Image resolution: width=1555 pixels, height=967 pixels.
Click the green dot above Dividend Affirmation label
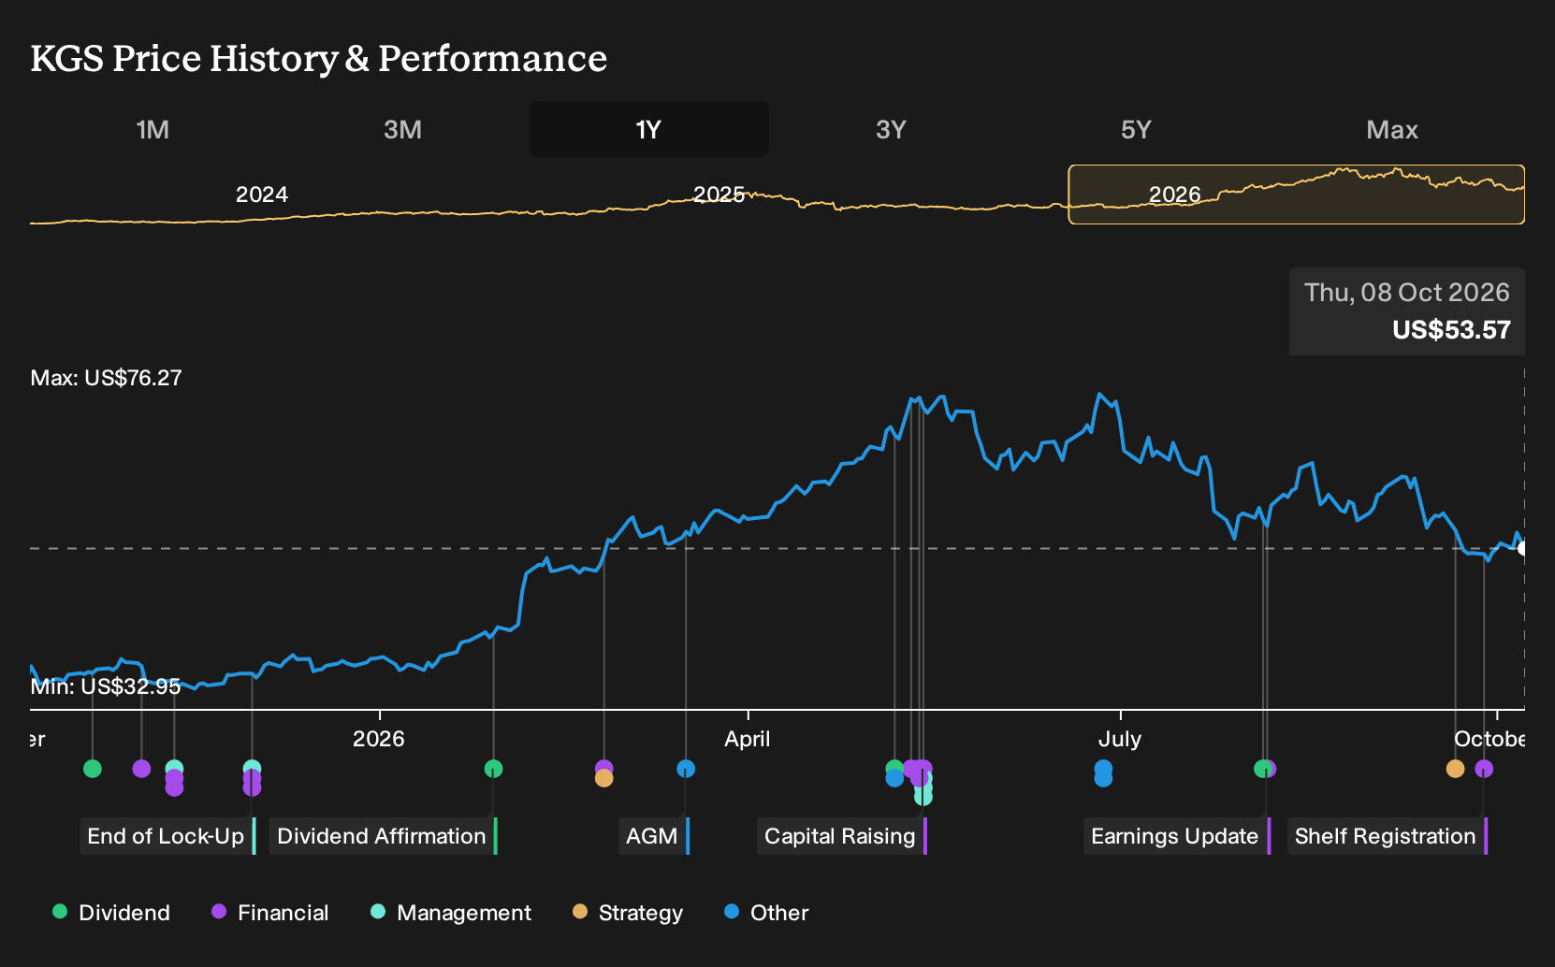tap(493, 769)
